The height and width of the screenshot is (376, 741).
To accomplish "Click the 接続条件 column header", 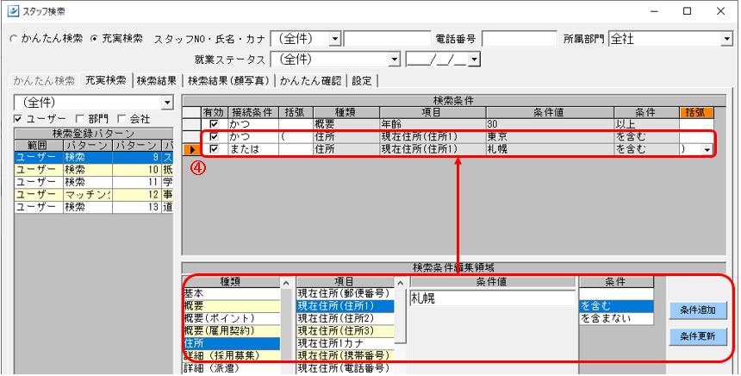I will pos(252,113).
